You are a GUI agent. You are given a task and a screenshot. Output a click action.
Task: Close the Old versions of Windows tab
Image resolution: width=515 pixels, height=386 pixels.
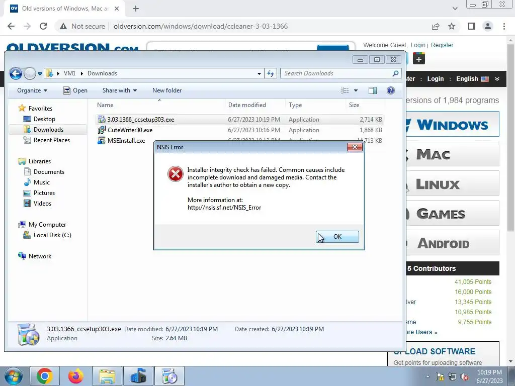[117, 9]
